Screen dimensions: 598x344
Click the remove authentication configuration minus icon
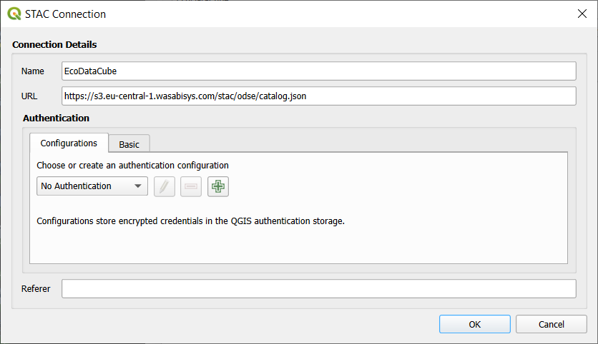(191, 187)
